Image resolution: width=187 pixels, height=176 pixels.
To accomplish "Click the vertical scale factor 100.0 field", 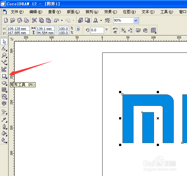I will tap(64, 33).
